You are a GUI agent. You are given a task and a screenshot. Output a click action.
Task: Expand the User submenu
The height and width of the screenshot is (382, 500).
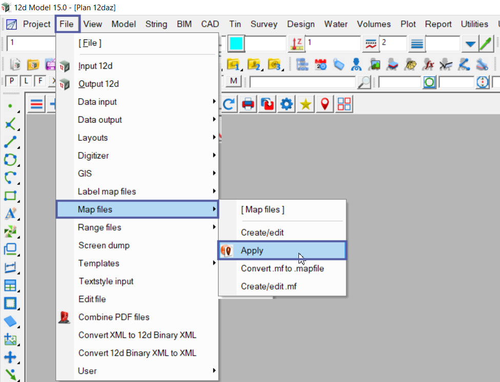tap(137, 371)
